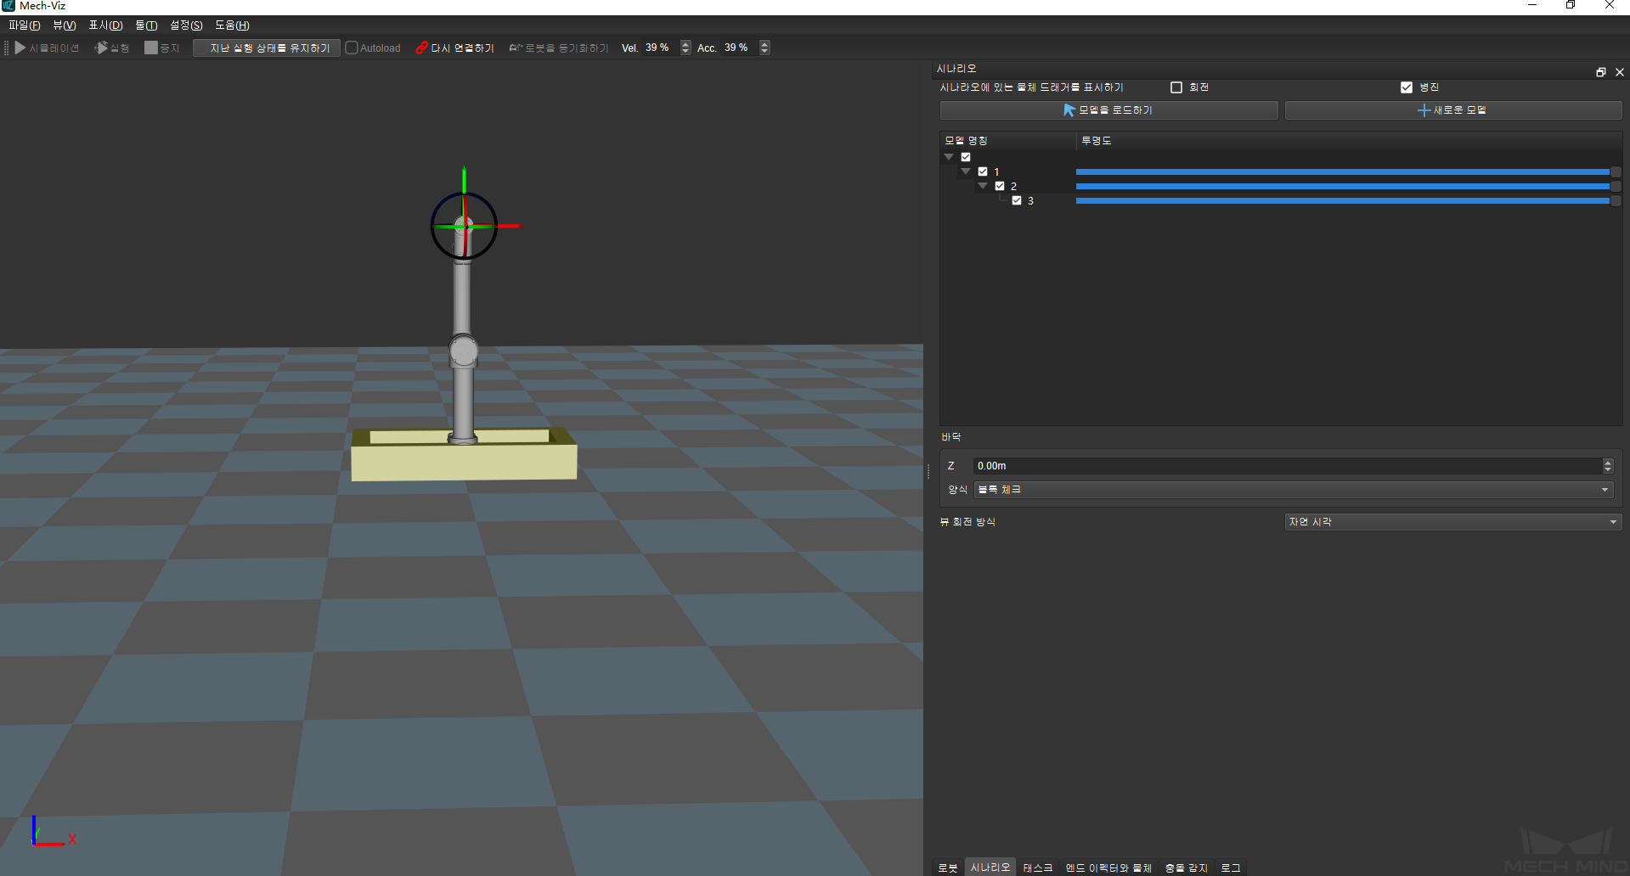The width and height of the screenshot is (1630, 876).
Task: Click 모델을 로드하기 load model button
Action: pyautogui.click(x=1108, y=110)
